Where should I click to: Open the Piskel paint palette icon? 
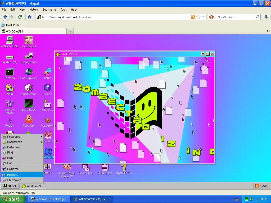point(10,90)
